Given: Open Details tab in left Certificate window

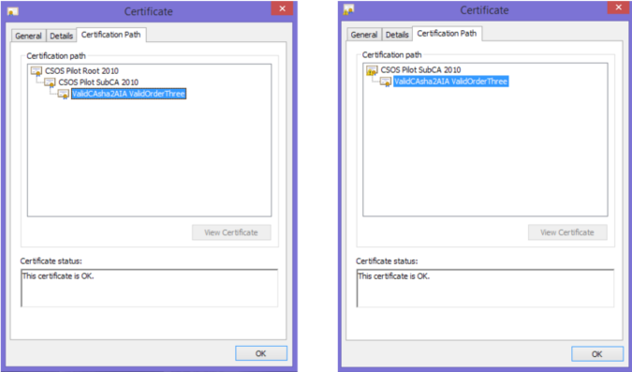Looking at the screenshot, I should click(61, 36).
